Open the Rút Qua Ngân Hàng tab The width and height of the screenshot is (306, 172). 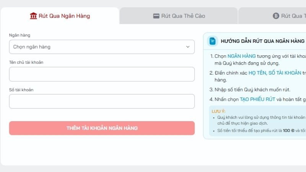pyautogui.click(x=60, y=16)
